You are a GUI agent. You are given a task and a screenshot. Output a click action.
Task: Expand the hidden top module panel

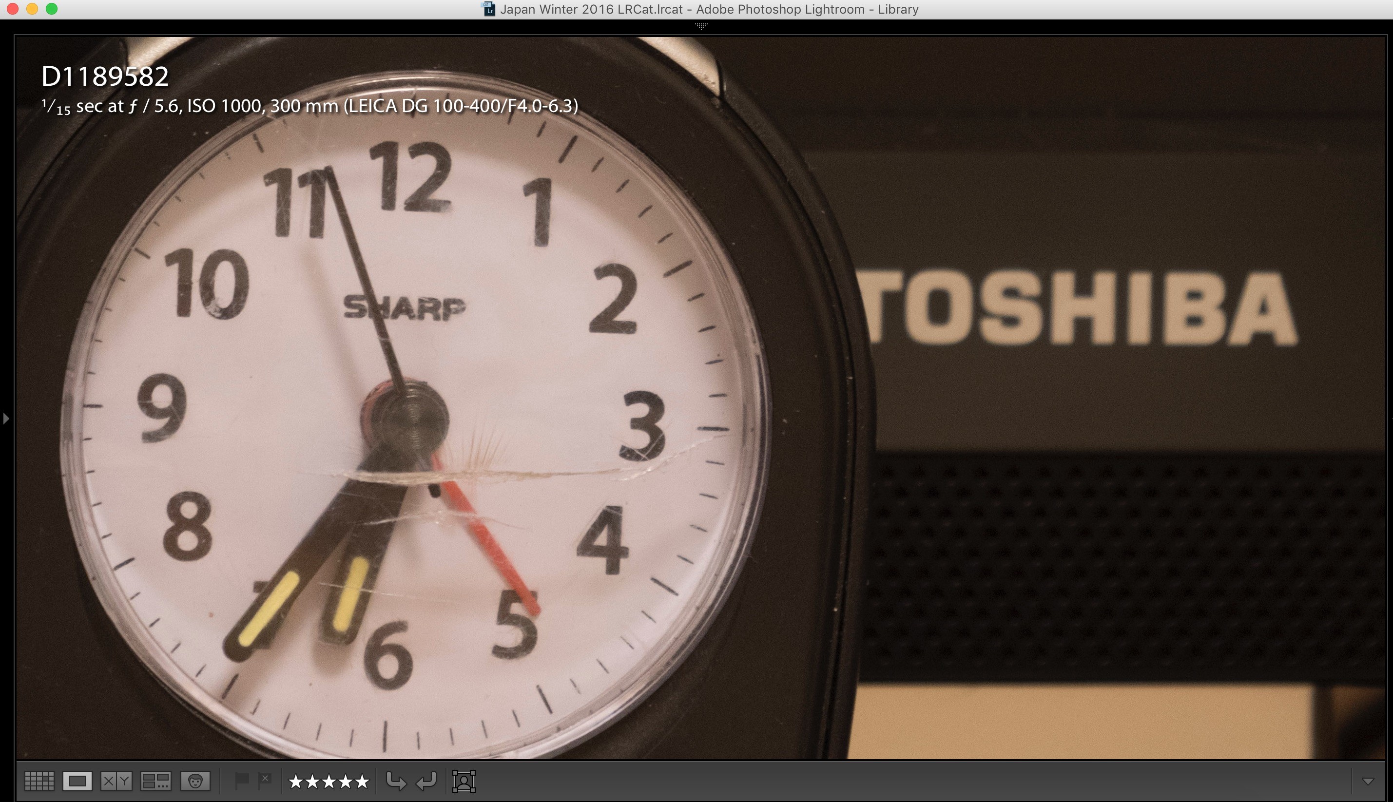coord(701,26)
